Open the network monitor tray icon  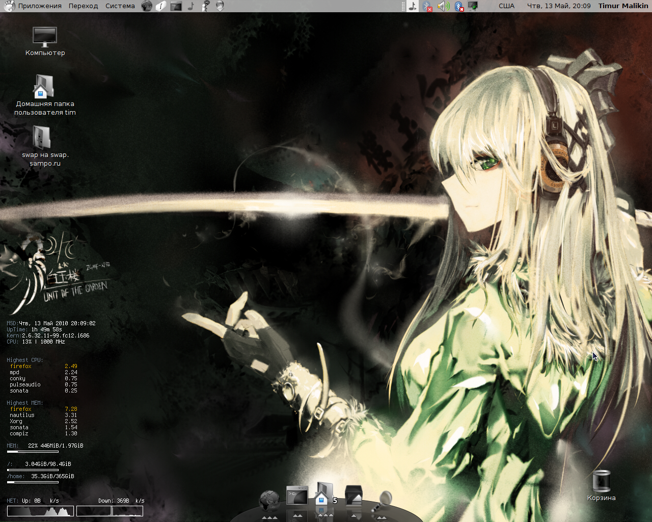click(473, 6)
